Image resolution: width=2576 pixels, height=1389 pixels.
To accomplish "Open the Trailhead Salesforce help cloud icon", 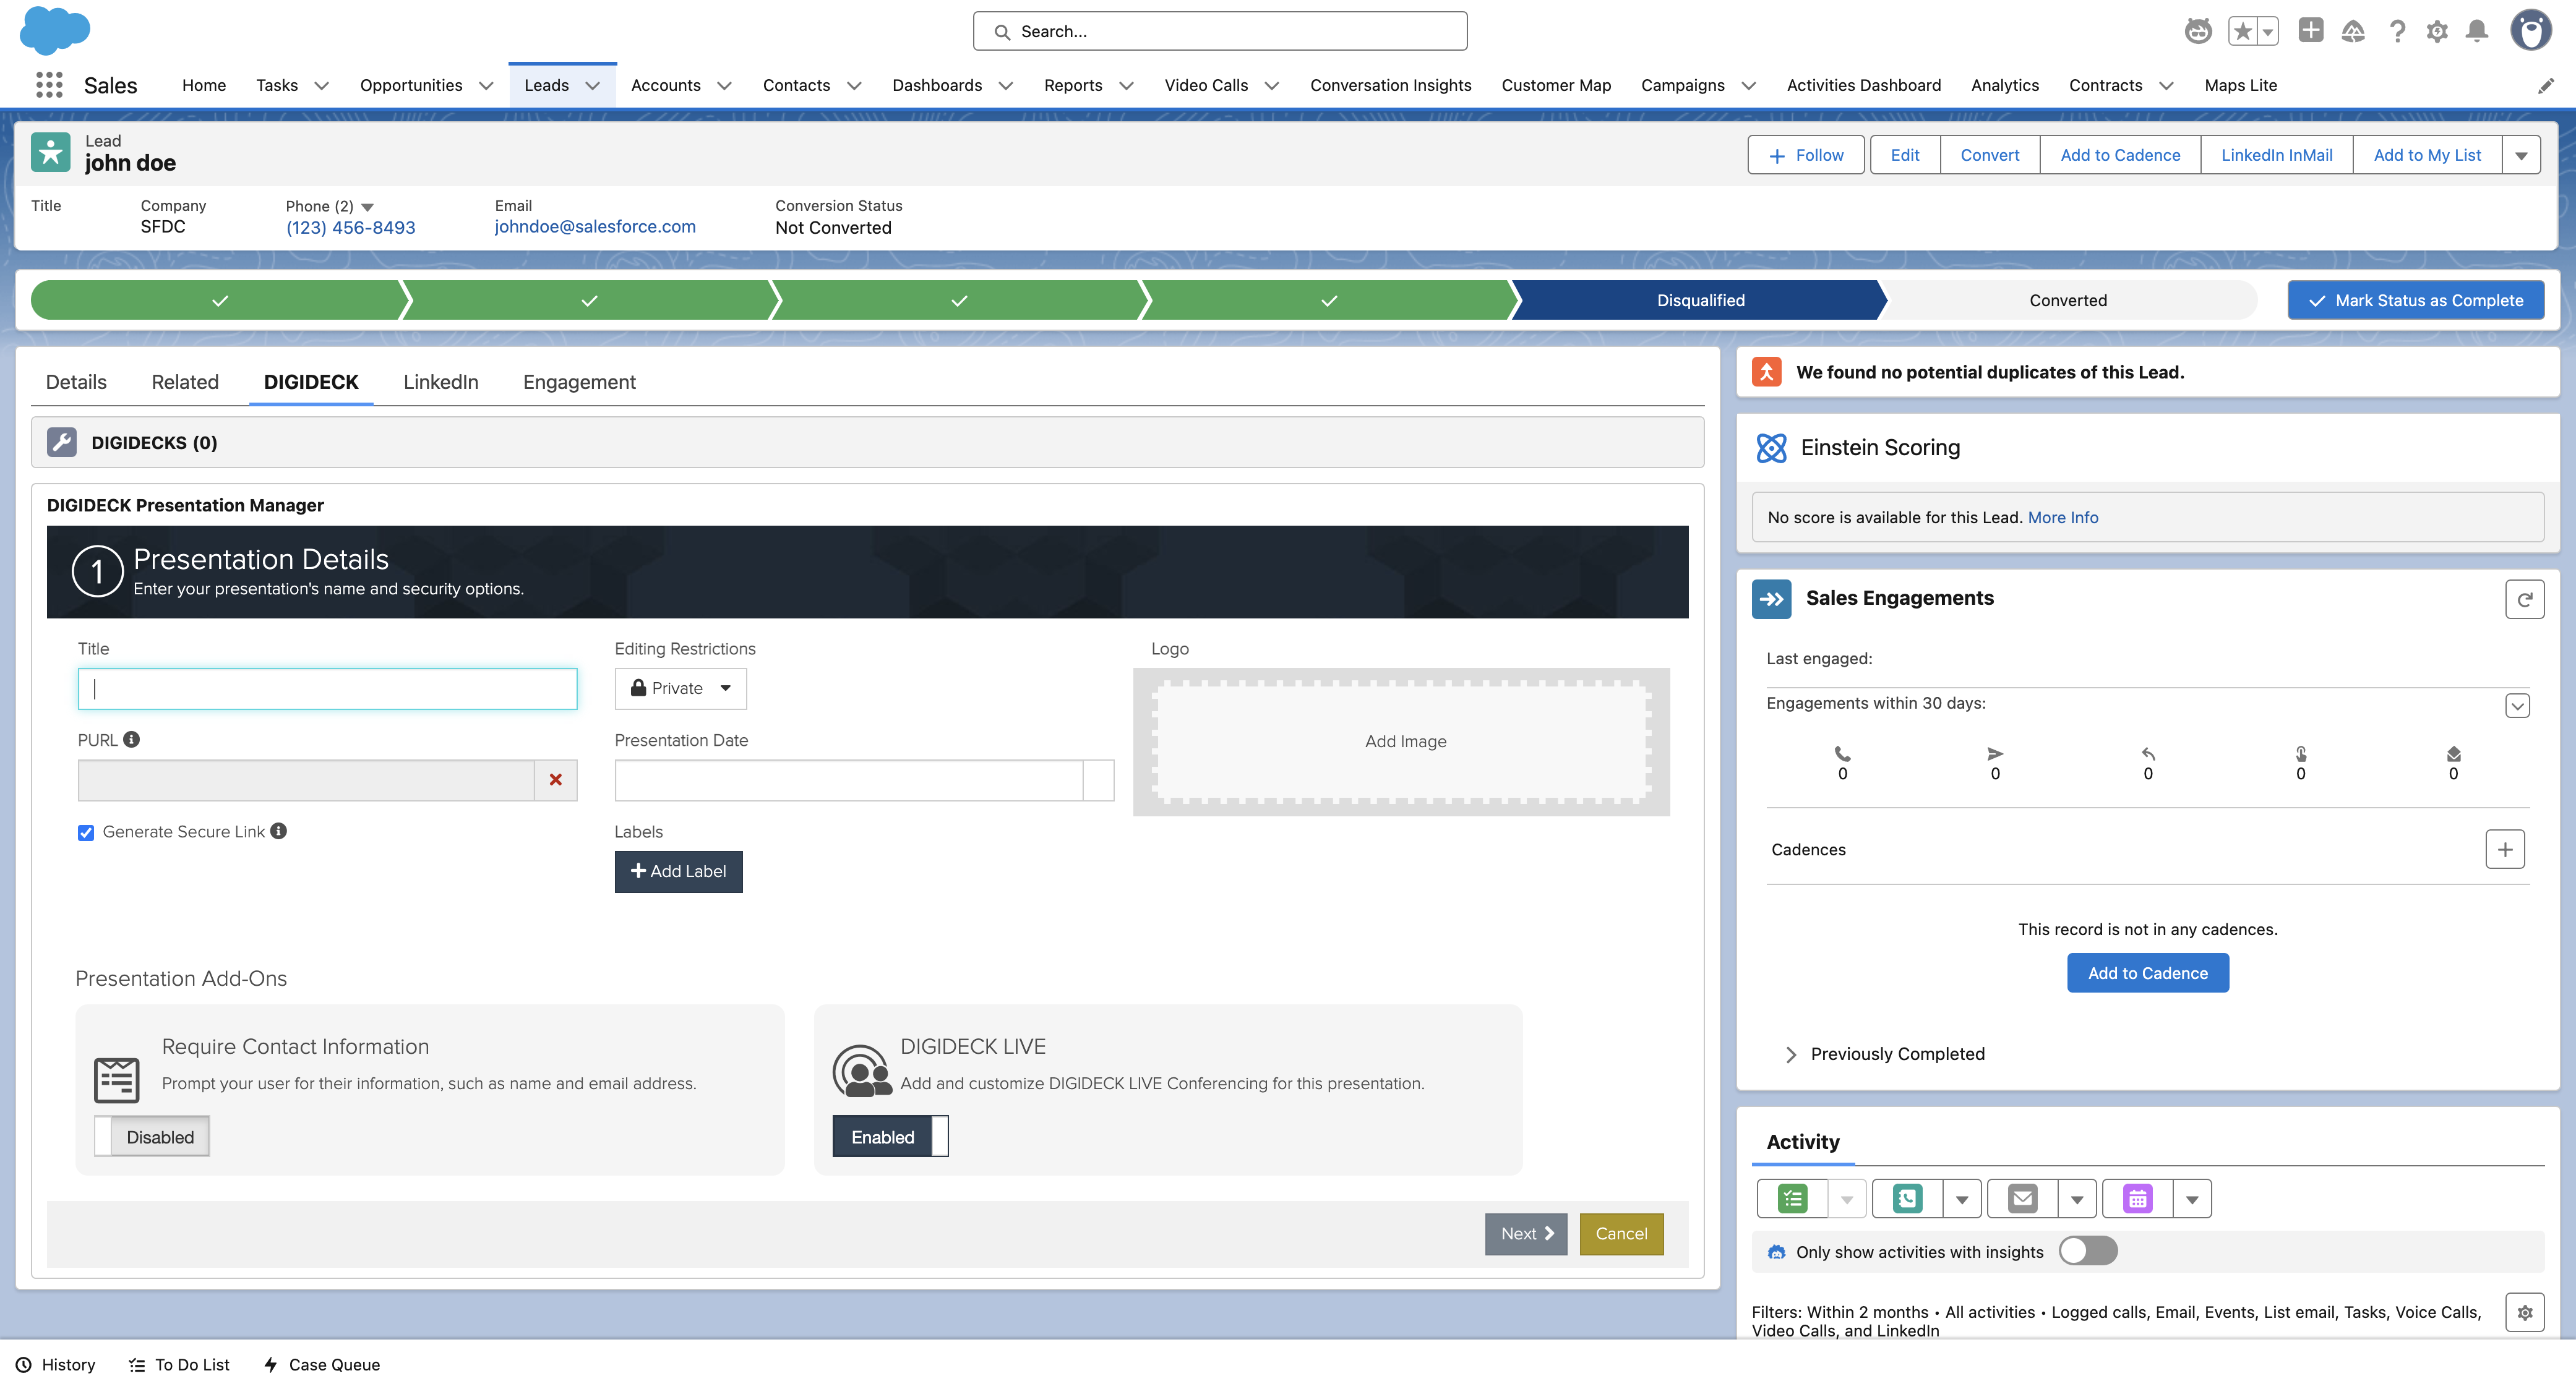I will (2353, 31).
